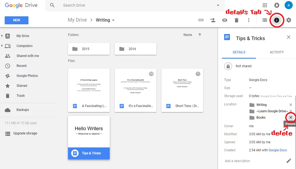The image size is (296, 169).
Task: Click Add a description field
Action: point(237,161)
